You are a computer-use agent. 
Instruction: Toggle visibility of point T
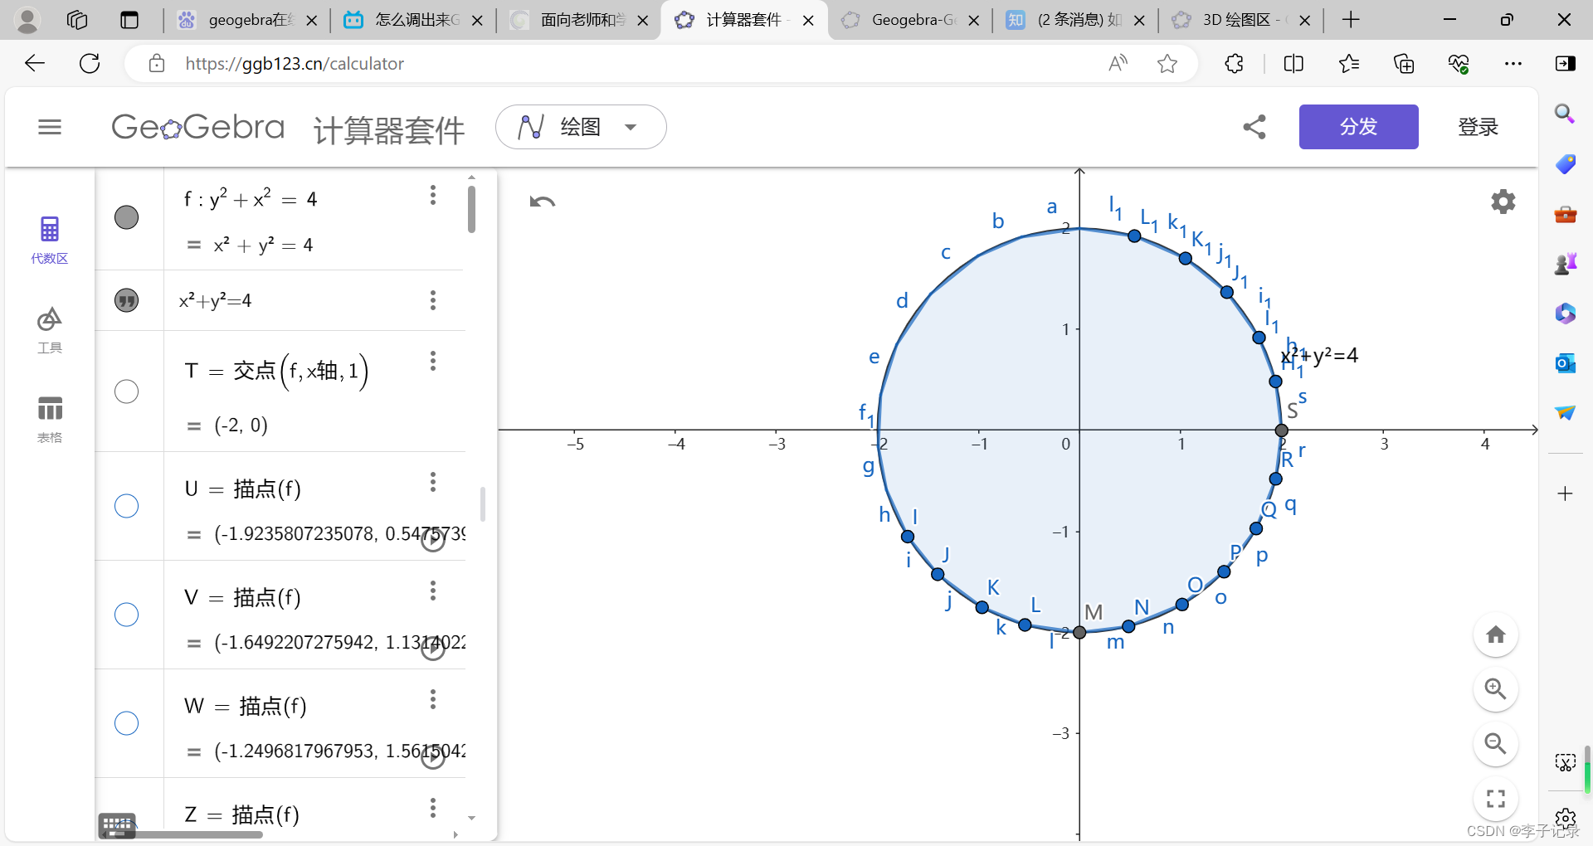tap(126, 391)
